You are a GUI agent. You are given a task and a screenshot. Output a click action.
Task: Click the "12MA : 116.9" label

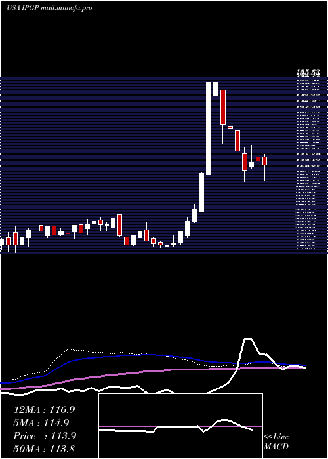[44, 410]
